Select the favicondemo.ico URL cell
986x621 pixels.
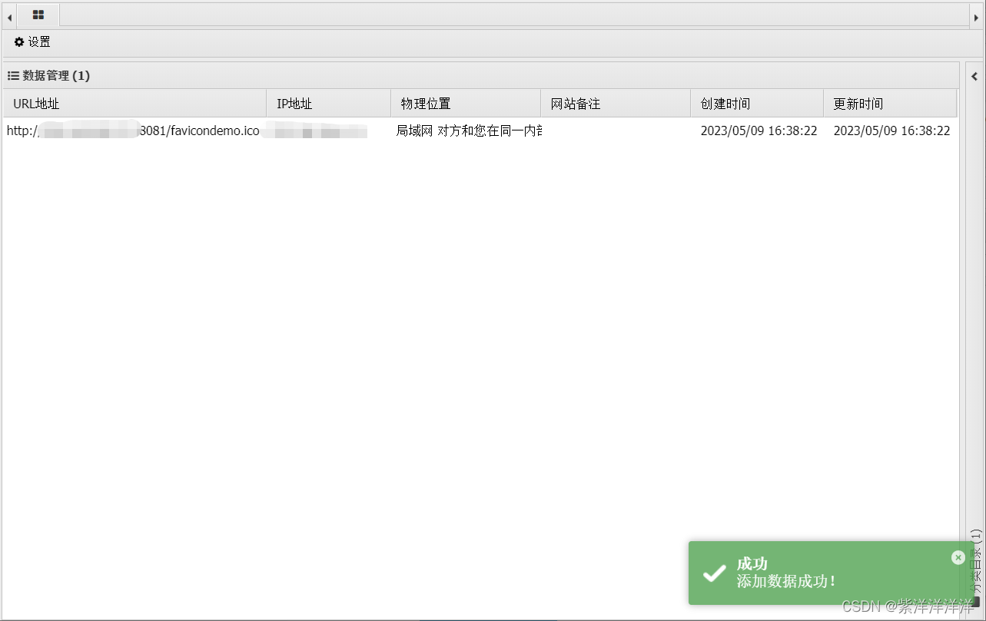(134, 131)
